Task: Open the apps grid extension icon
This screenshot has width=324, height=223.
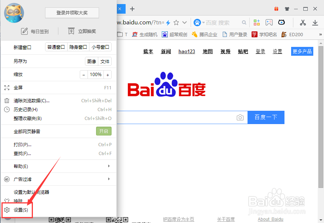Action: pyautogui.click(x=257, y=22)
